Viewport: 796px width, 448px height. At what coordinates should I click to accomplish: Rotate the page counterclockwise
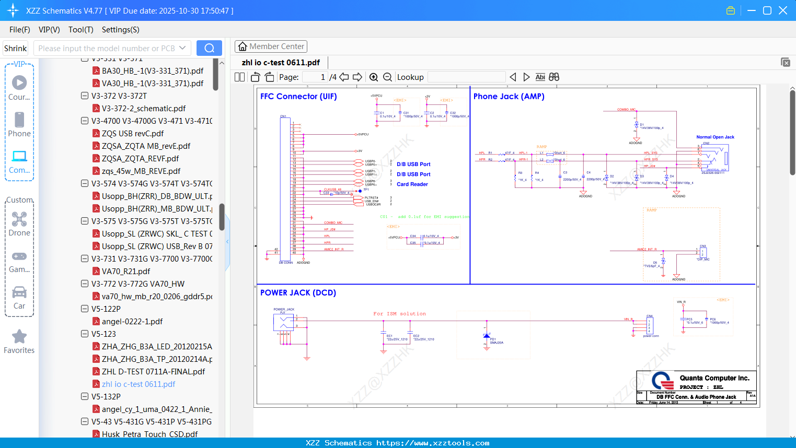tap(256, 77)
